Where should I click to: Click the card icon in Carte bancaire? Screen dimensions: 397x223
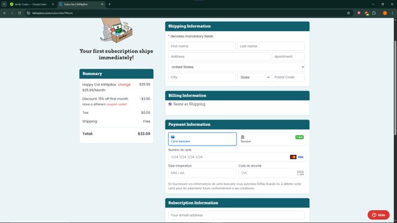172,137
